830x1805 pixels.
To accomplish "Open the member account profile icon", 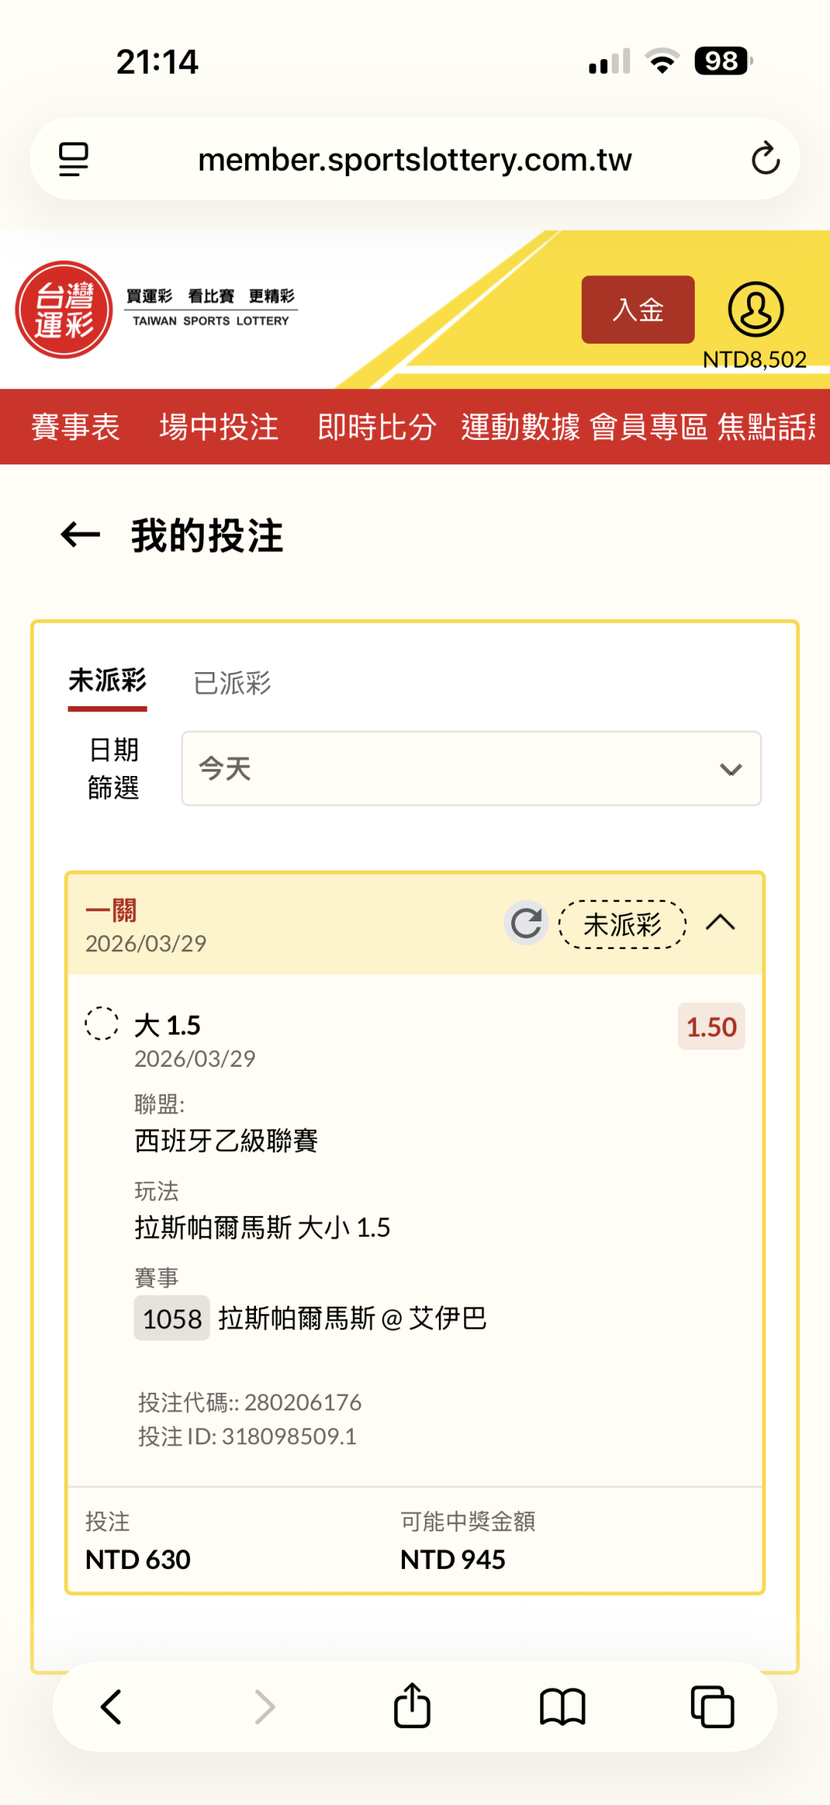I will 755,309.
